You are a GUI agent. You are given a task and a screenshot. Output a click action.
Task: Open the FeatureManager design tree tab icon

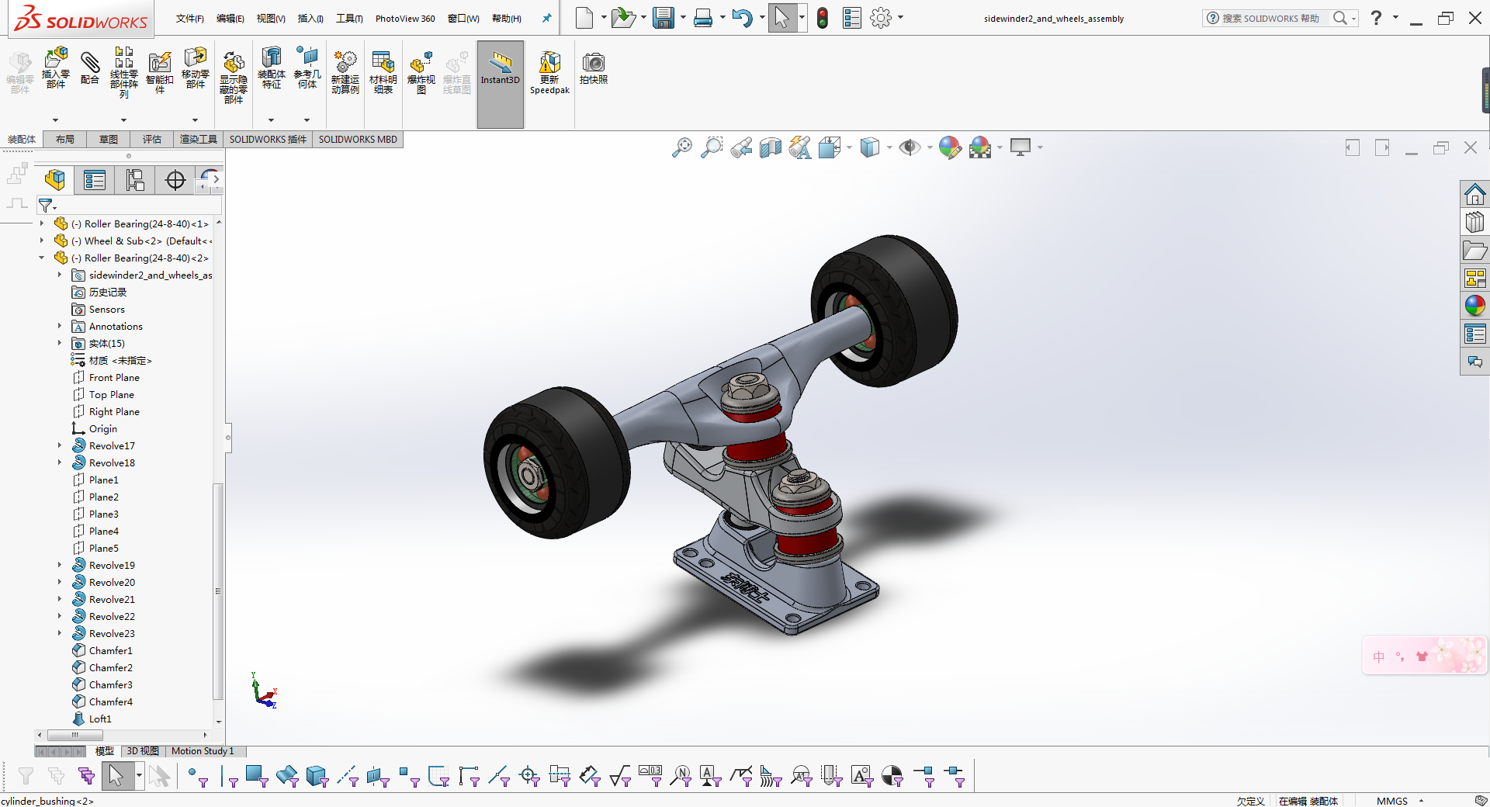[x=55, y=180]
